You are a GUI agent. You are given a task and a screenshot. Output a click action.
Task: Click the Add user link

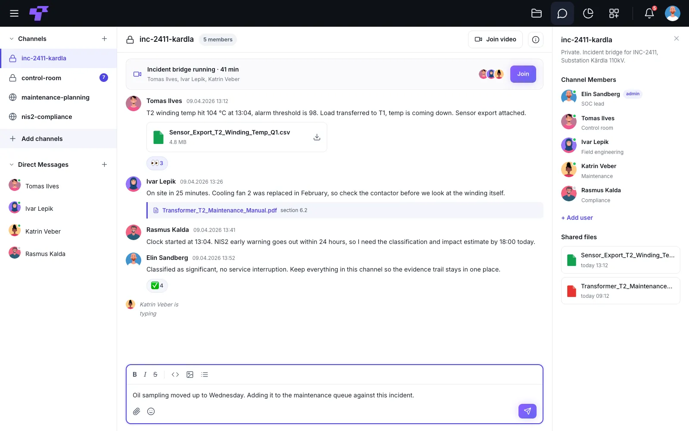click(x=577, y=218)
